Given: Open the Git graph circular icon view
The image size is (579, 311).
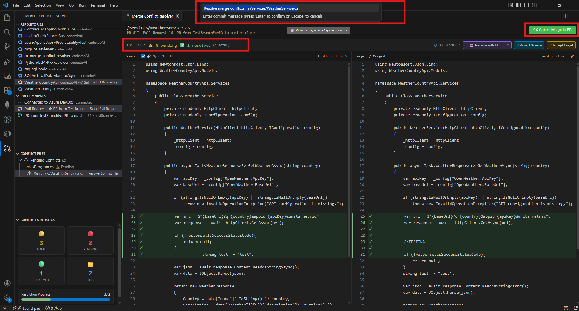Looking at the screenshot, I should point(7,119).
